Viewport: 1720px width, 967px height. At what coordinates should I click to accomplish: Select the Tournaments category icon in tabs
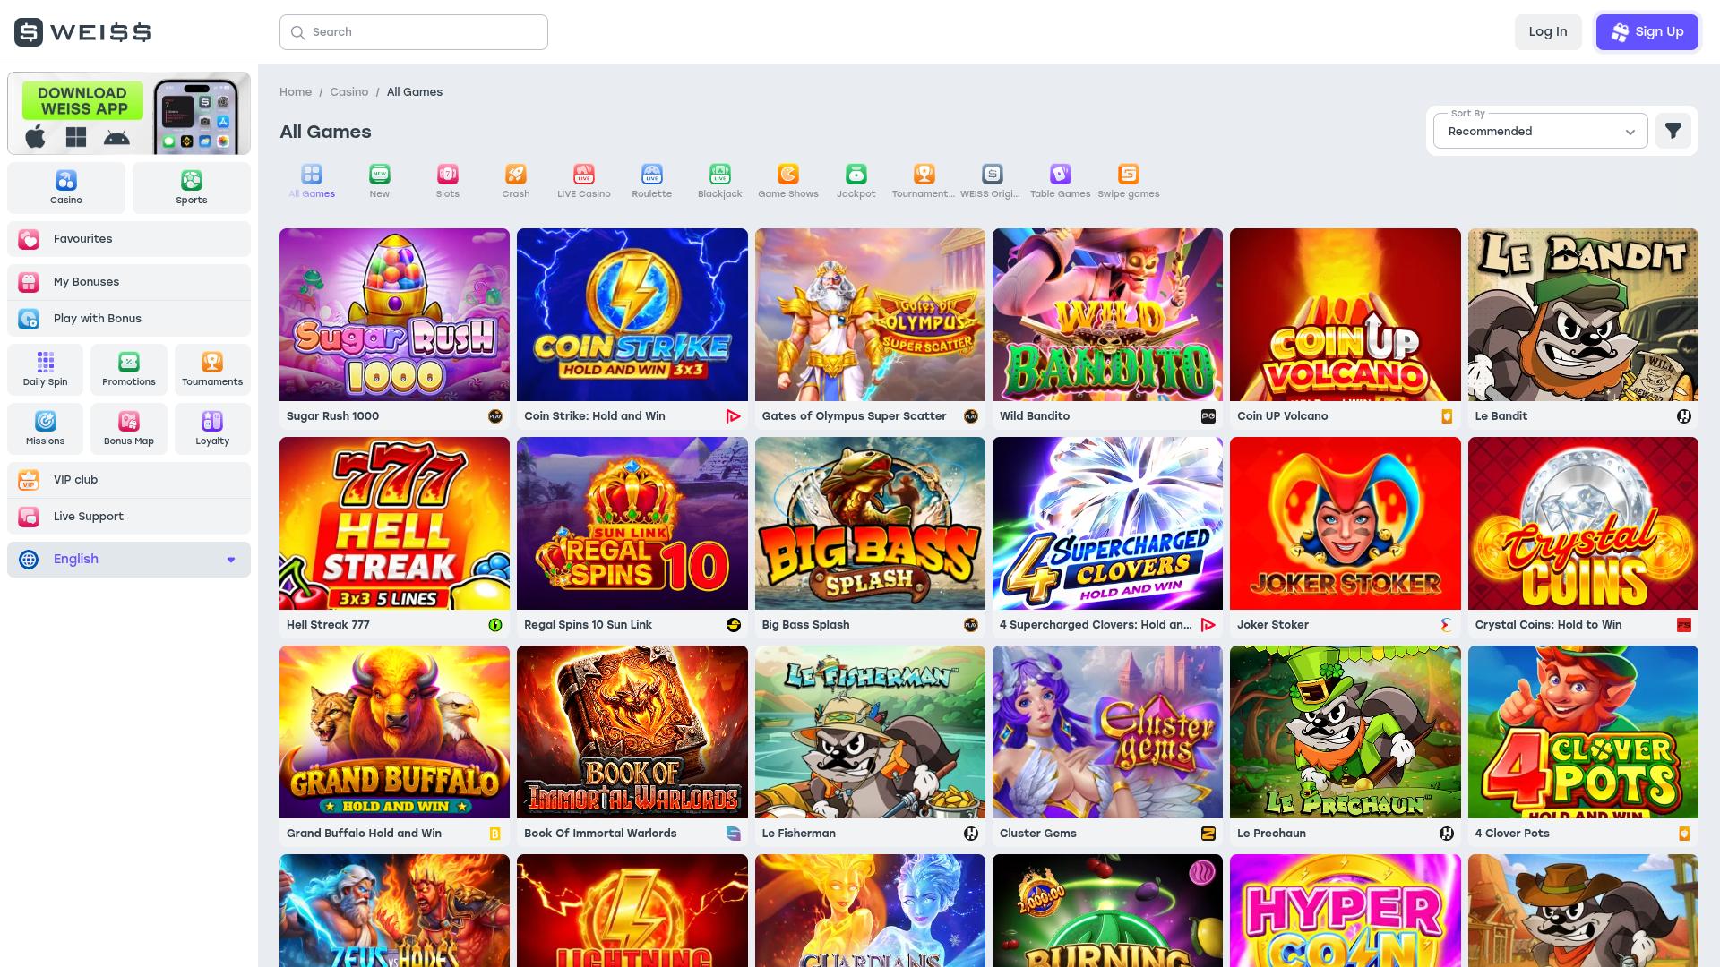(924, 174)
